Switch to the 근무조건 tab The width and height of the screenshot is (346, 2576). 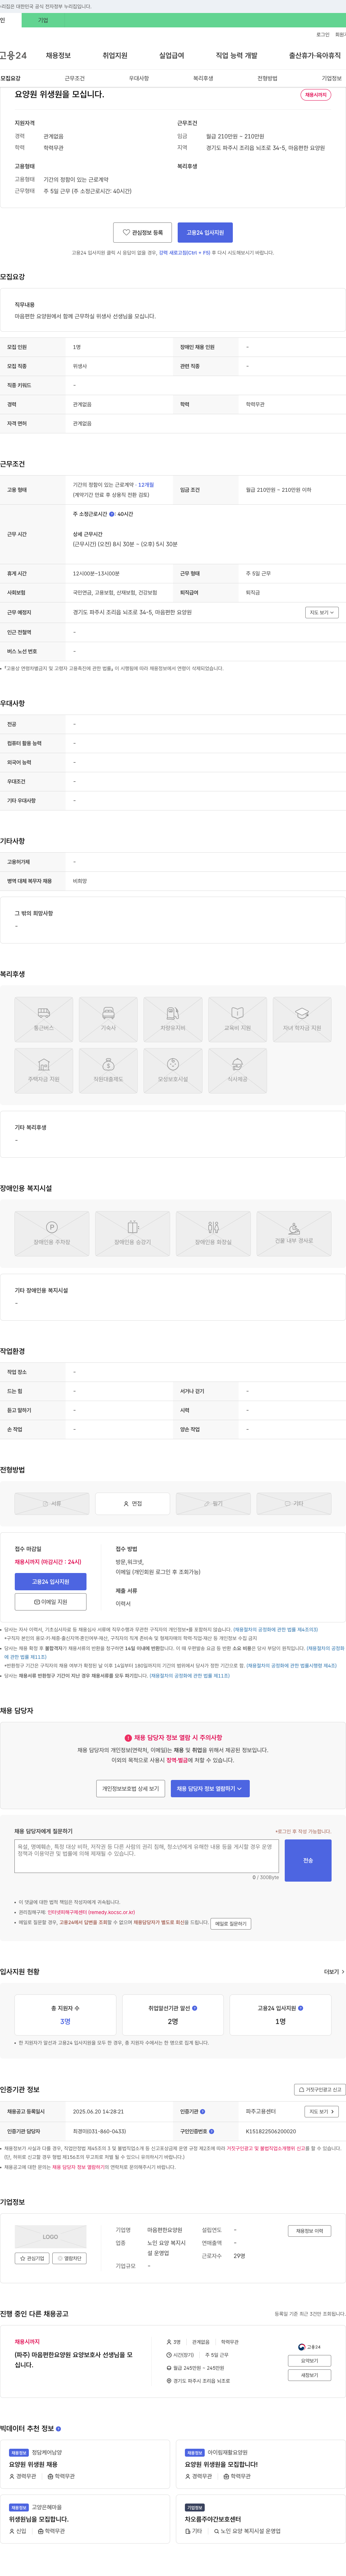(x=75, y=78)
